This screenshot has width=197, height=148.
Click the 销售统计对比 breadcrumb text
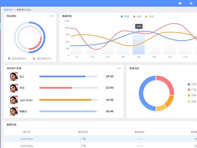click(x=24, y=10)
